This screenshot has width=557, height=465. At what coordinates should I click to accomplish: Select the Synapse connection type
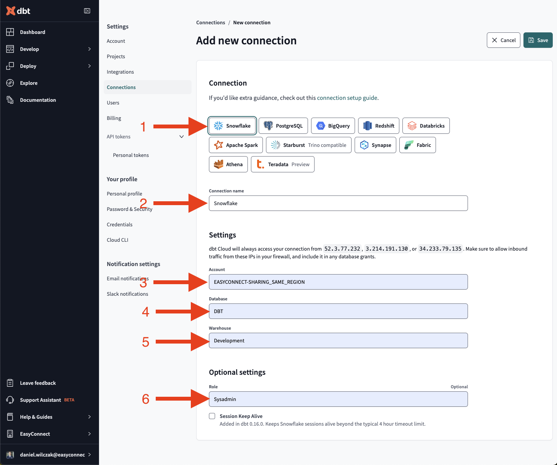[375, 145]
